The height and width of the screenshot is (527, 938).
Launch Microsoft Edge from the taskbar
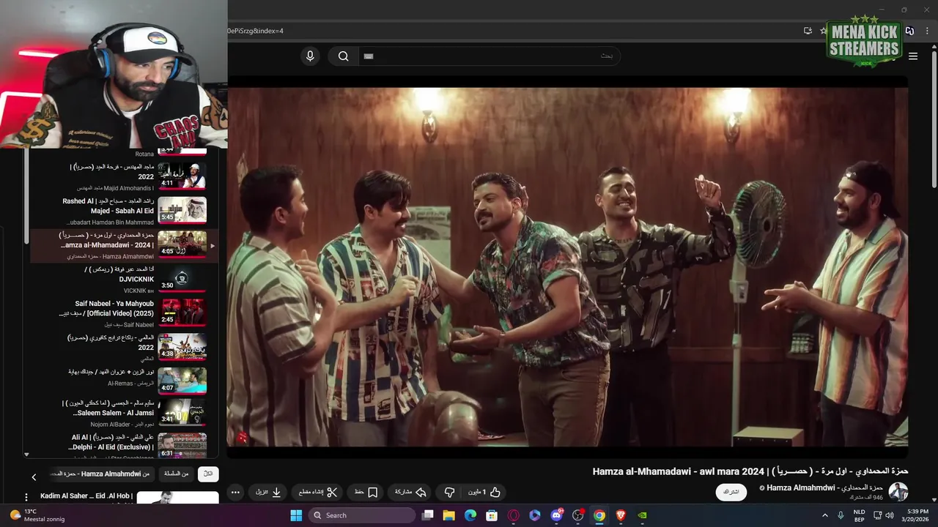470,515
